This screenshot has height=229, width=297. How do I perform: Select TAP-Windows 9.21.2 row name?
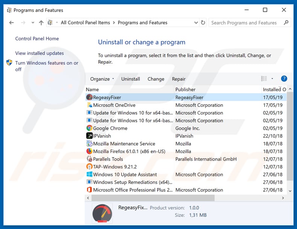click(115, 167)
